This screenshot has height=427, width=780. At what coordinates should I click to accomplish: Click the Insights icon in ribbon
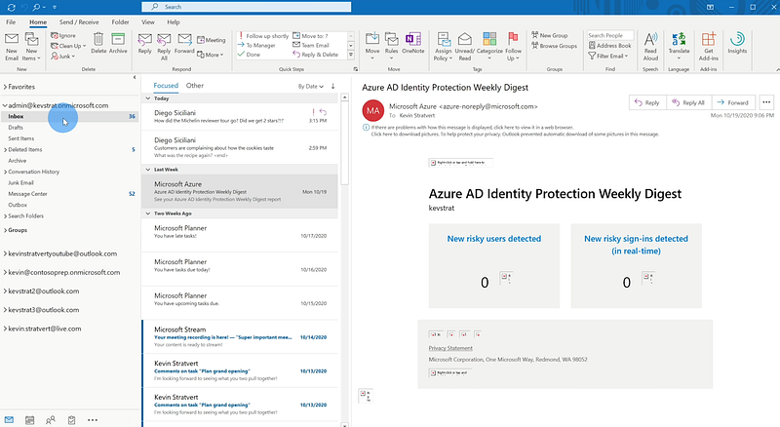click(x=737, y=42)
